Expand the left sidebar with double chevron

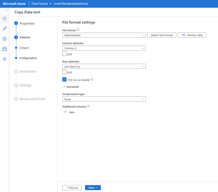(x=7, y=10)
